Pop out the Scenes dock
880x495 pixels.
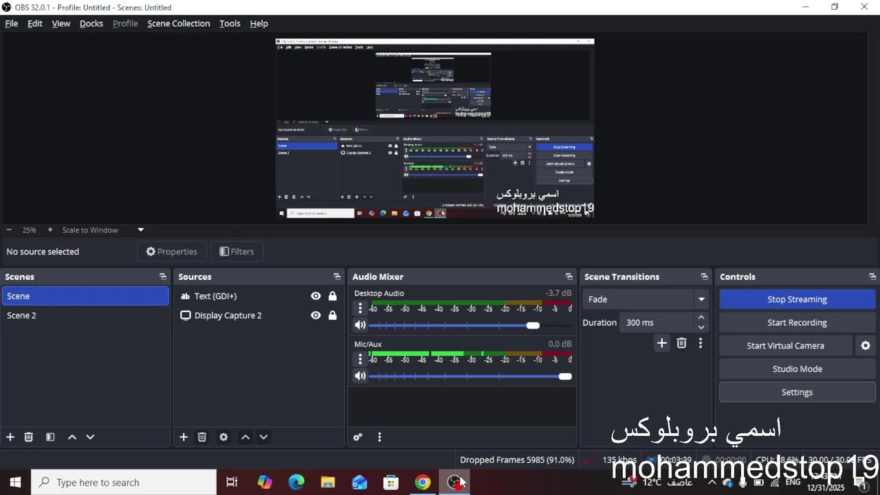[163, 276]
